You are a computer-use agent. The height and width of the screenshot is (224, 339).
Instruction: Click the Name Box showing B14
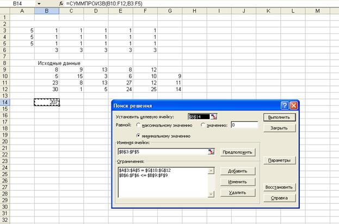pos(18,3)
